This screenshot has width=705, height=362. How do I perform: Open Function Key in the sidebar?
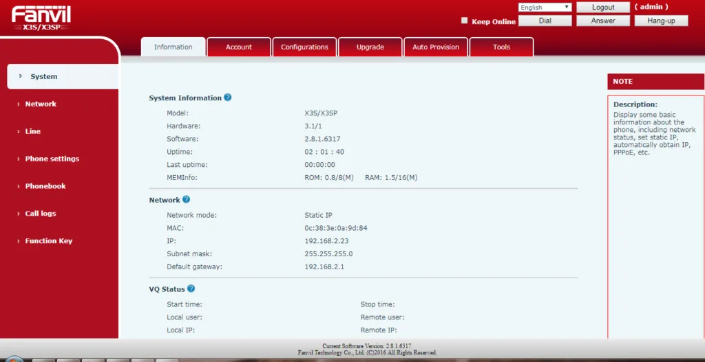click(49, 241)
